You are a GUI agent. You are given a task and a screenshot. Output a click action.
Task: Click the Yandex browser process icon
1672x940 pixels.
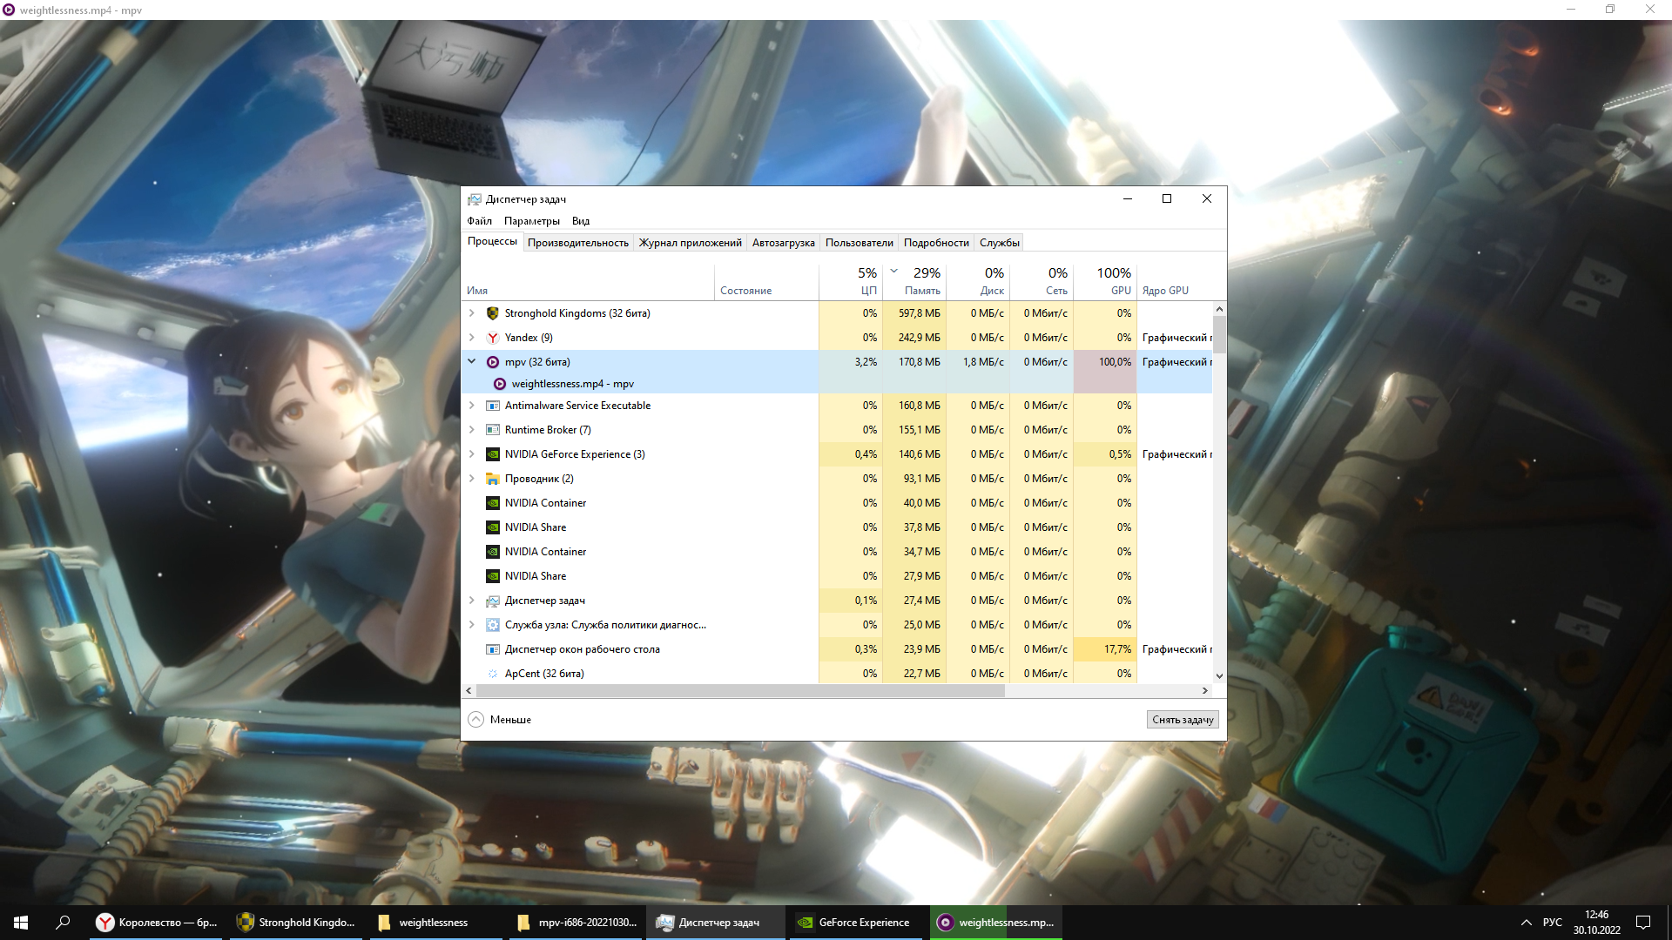coord(492,338)
